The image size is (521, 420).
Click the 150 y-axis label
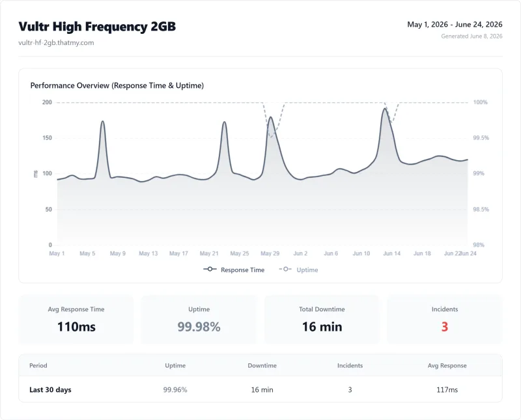(47, 137)
